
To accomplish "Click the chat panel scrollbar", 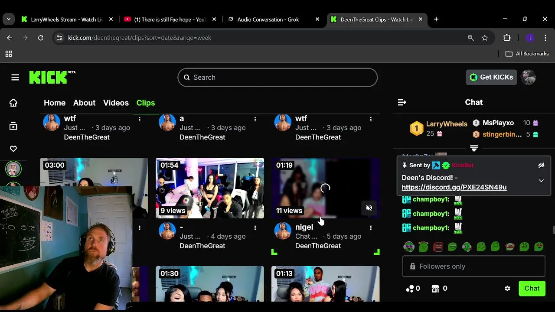I will point(553,230).
